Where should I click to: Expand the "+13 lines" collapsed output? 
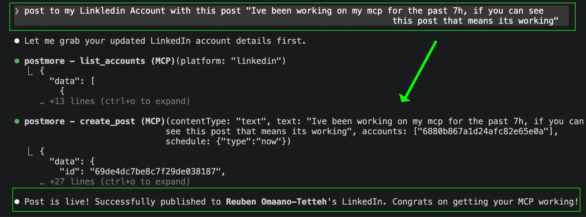pyautogui.click(x=119, y=101)
